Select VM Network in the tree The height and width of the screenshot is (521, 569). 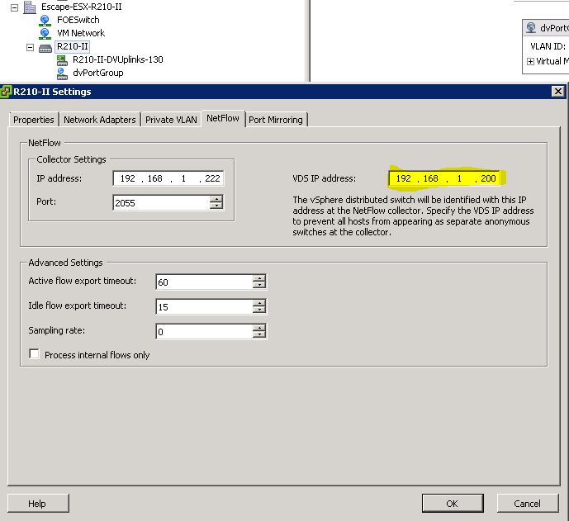81,33
